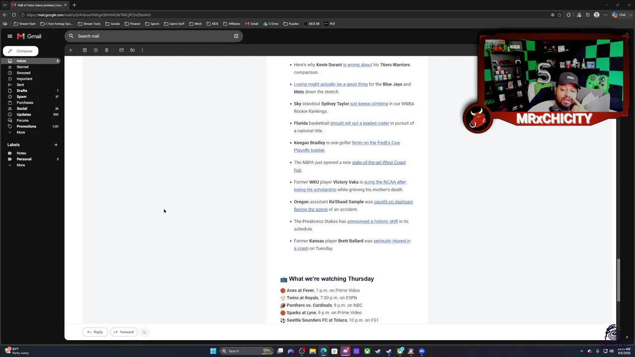Image resolution: width=635 pixels, height=357 pixels.
Task: Open the weather widget showing 85°F
Action: click(x=17, y=351)
